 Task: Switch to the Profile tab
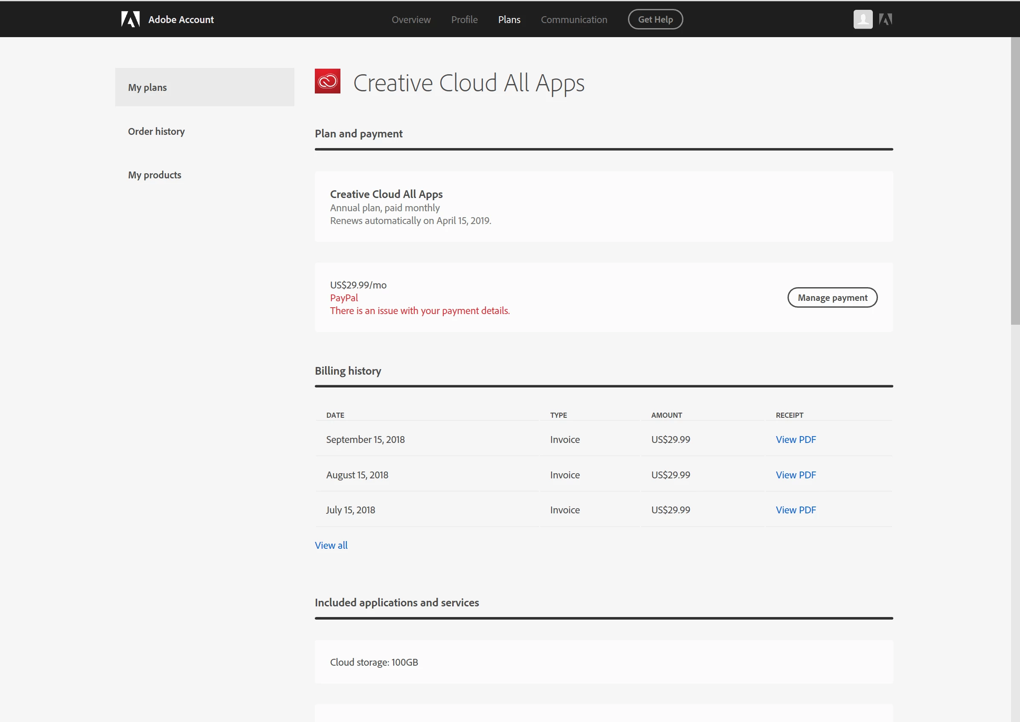point(464,20)
